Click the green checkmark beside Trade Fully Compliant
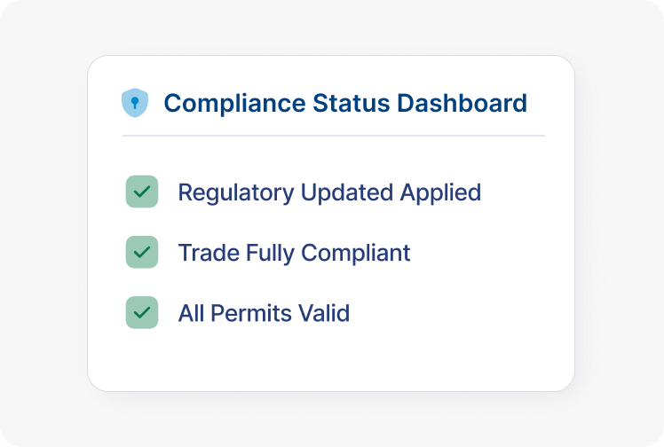664x447 pixels. (x=142, y=252)
